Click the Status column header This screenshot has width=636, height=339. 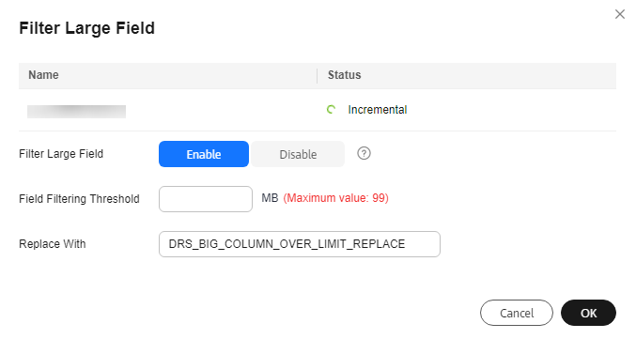[345, 75]
